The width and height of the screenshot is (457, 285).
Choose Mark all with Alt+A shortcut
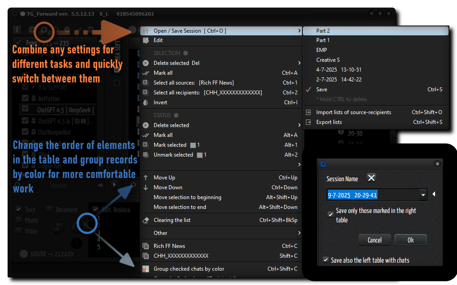[x=221, y=135]
